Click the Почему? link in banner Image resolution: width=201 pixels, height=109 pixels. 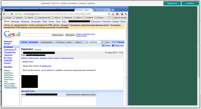(65, 25)
